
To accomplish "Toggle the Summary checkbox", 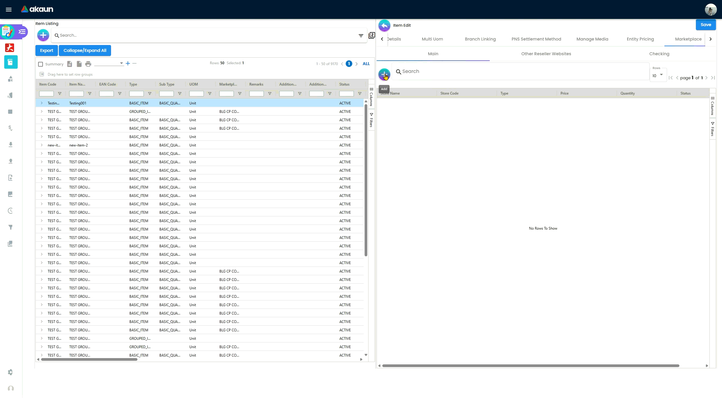I will point(41,64).
